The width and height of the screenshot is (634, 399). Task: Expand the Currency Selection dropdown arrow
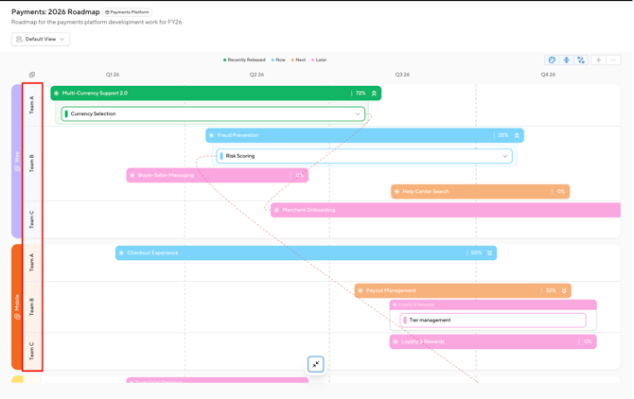click(x=358, y=114)
